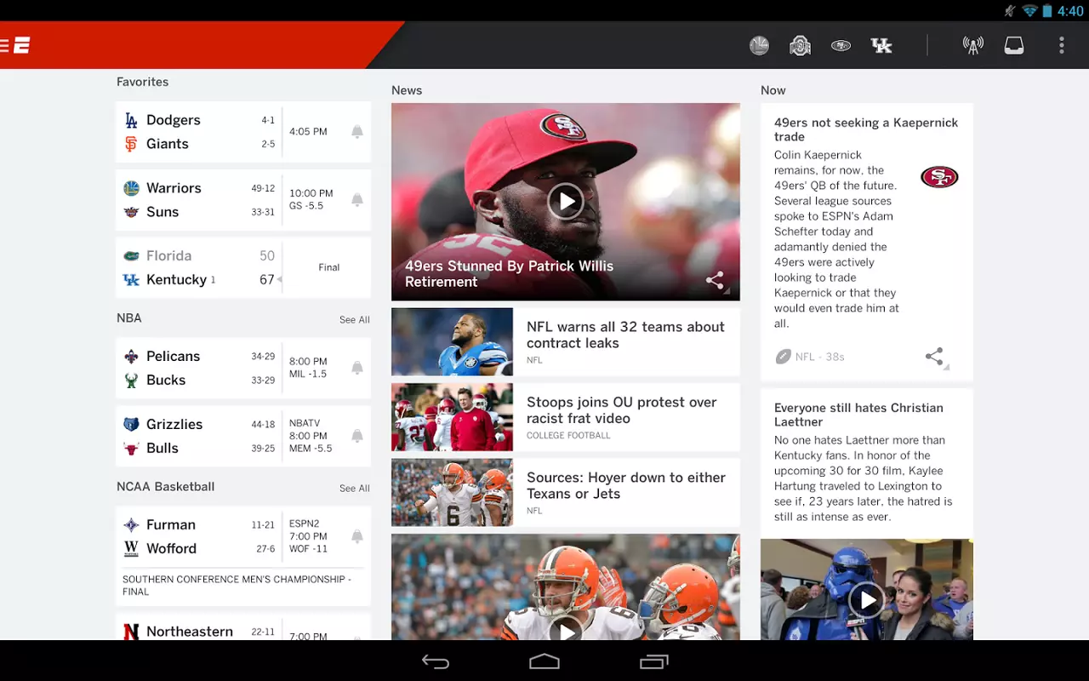Image resolution: width=1089 pixels, height=681 pixels.
Task: Toggle alert bell for Grizzlies vs Bulls
Action: coord(357,436)
